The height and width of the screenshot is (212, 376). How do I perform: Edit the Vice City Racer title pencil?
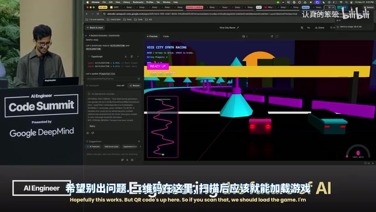(238, 28)
